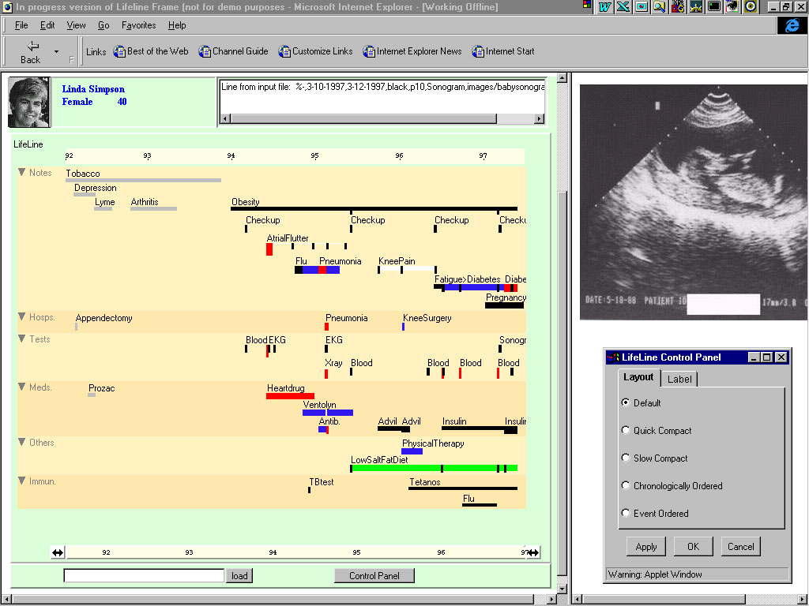This screenshot has height=606, width=809.
Task: Click OK in LifeLine Control Panel
Action: coord(694,547)
